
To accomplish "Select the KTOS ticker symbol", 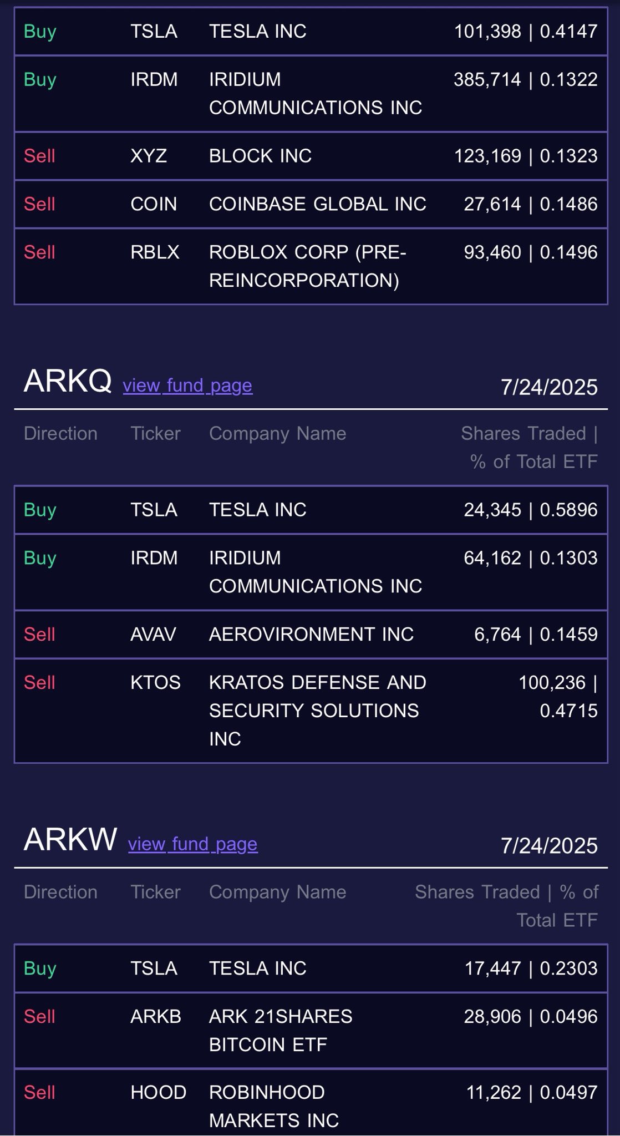I will coord(155,682).
